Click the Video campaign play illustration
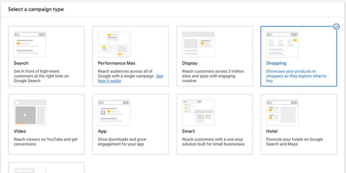346x173 pixels. point(30,112)
